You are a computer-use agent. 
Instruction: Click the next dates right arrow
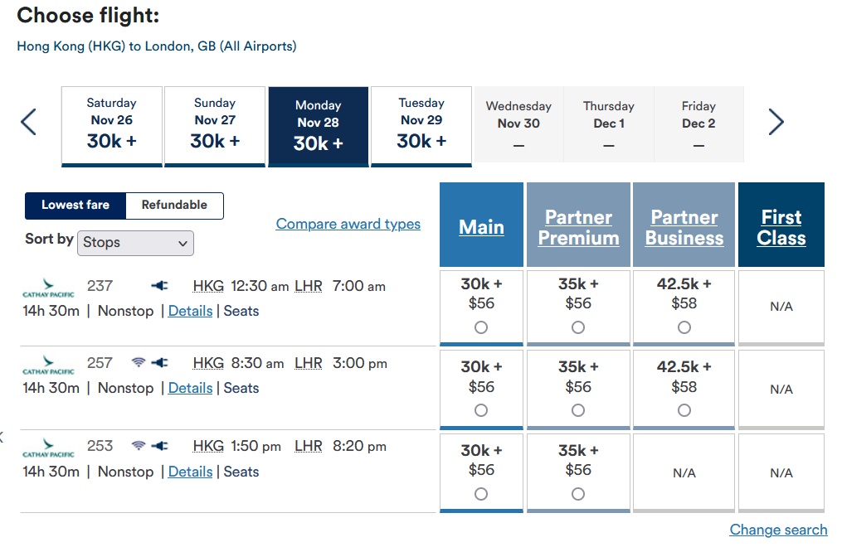click(x=776, y=122)
